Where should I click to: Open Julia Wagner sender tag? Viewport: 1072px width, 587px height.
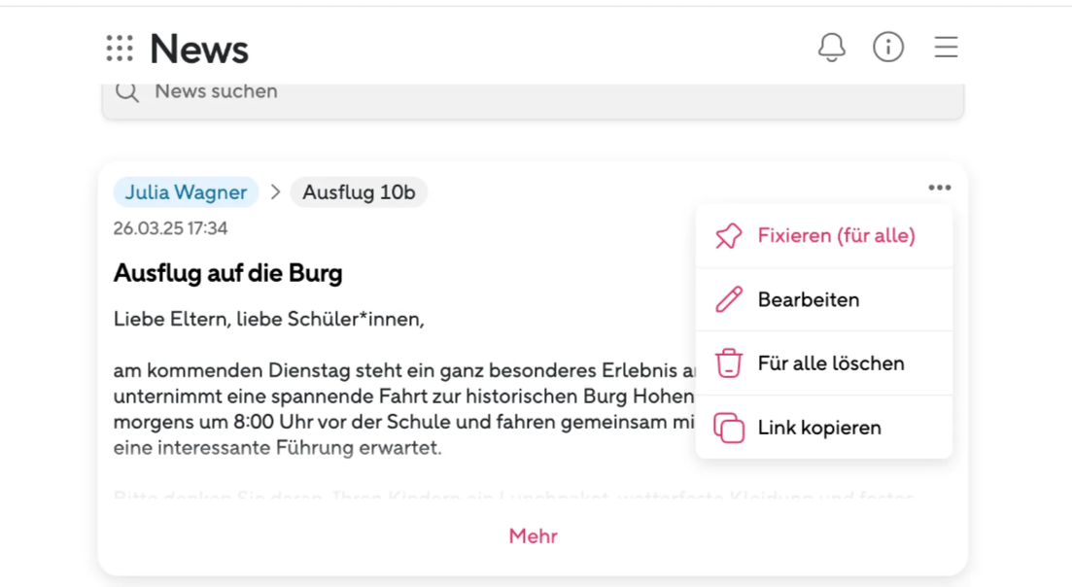pos(186,192)
